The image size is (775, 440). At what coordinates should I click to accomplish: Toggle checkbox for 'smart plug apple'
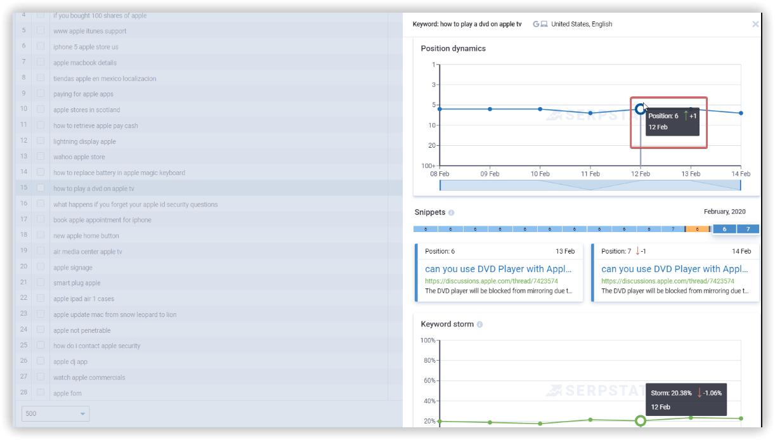41,283
